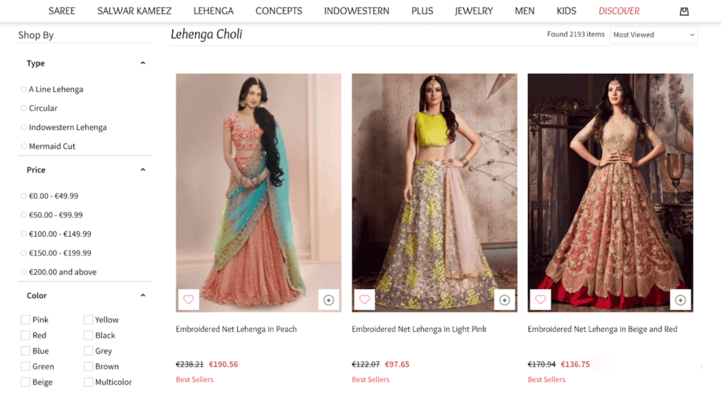Open Embroidered Net Lehenga in Peach link
The height and width of the screenshot is (400, 721).
(236, 329)
